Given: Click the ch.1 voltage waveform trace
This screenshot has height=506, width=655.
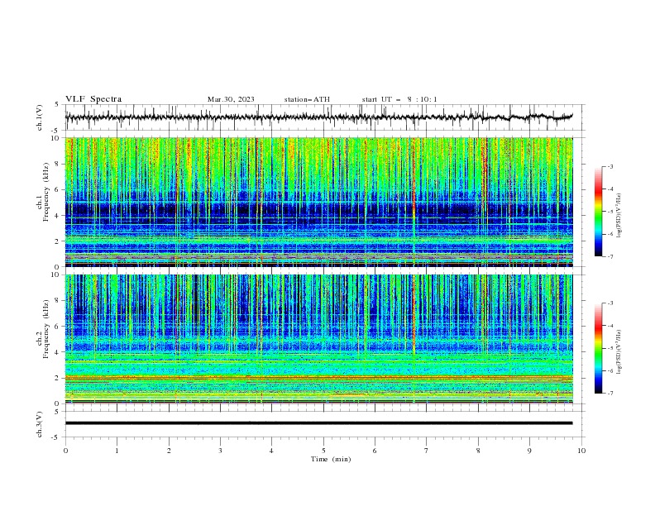Looking at the screenshot, I should coord(318,117).
